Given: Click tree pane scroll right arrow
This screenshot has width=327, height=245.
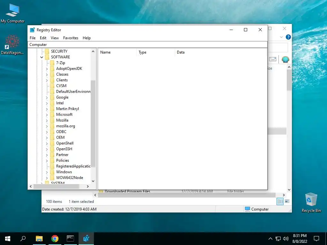Looking at the screenshot, I should tap(88, 186).
